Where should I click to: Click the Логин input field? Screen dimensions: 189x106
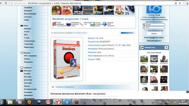(x=154, y=25)
